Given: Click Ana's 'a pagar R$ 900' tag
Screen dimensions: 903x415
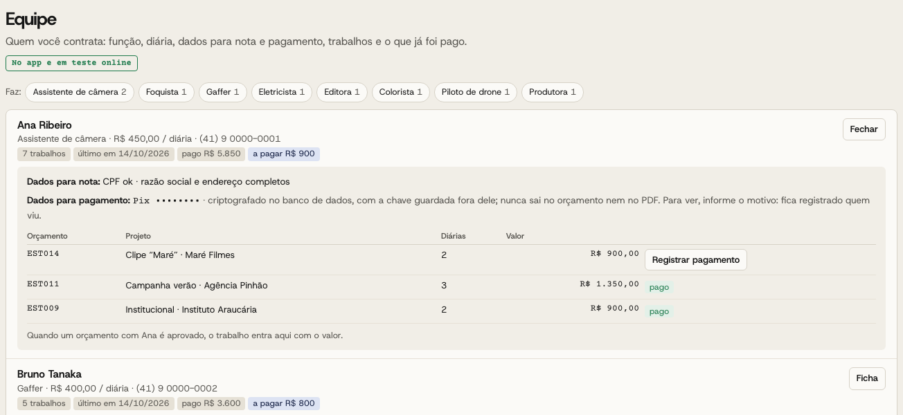Looking at the screenshot, I should pos(284,154).
